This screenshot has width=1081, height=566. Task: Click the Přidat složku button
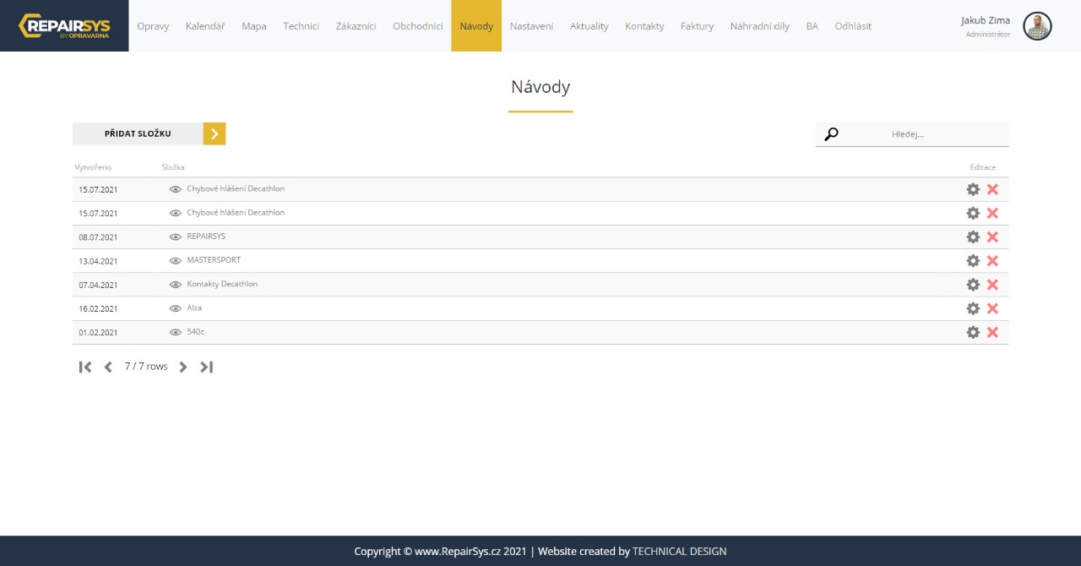coord(149,133)
